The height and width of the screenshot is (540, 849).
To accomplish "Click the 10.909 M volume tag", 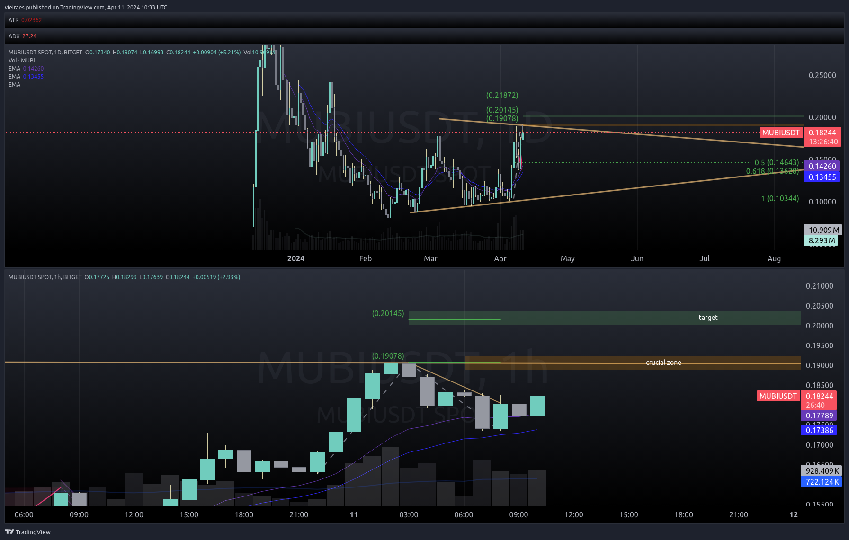I will [823, 230].
